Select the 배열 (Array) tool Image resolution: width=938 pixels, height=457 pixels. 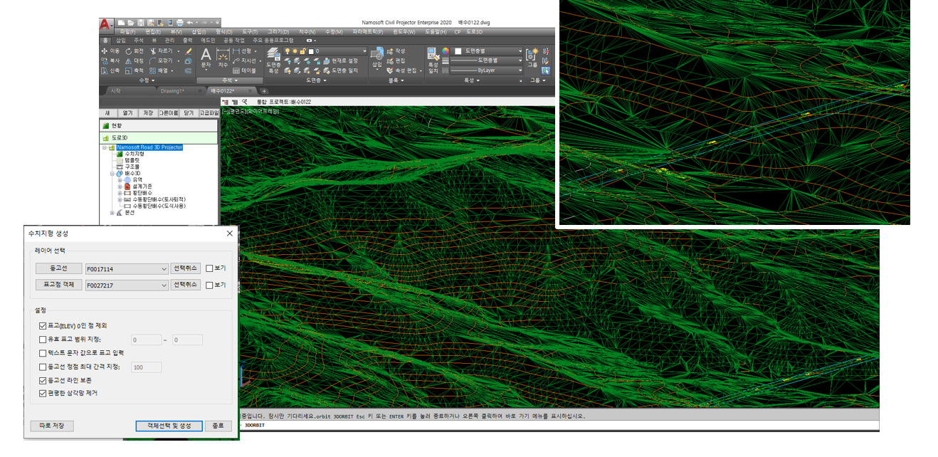160,71
